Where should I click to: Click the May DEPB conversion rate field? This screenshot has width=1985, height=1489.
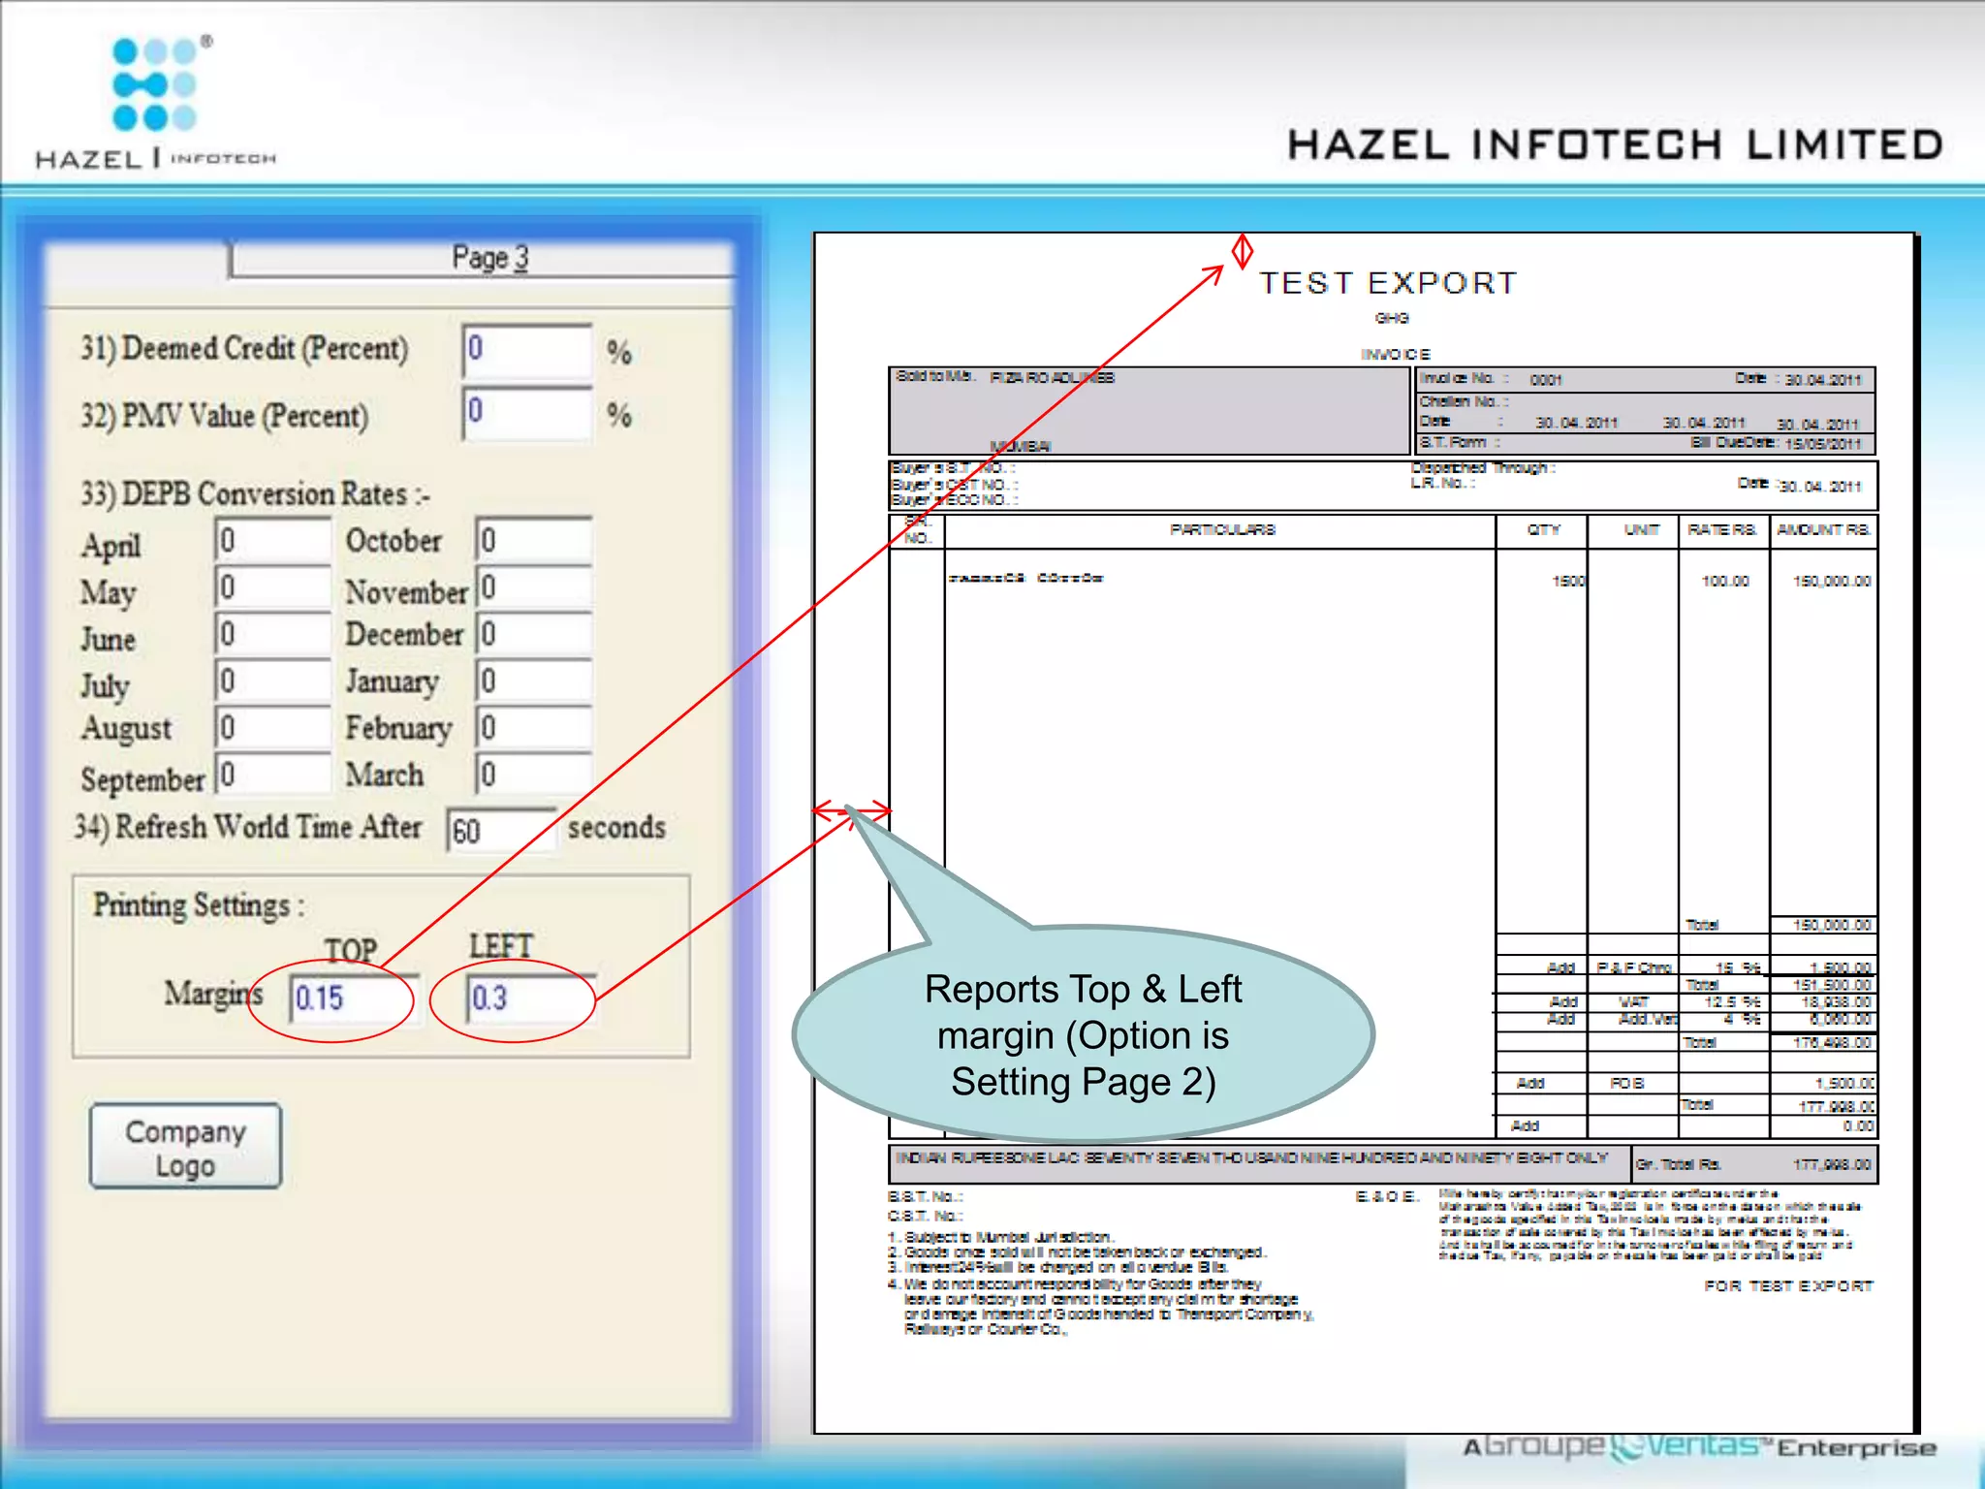point(272,587)
